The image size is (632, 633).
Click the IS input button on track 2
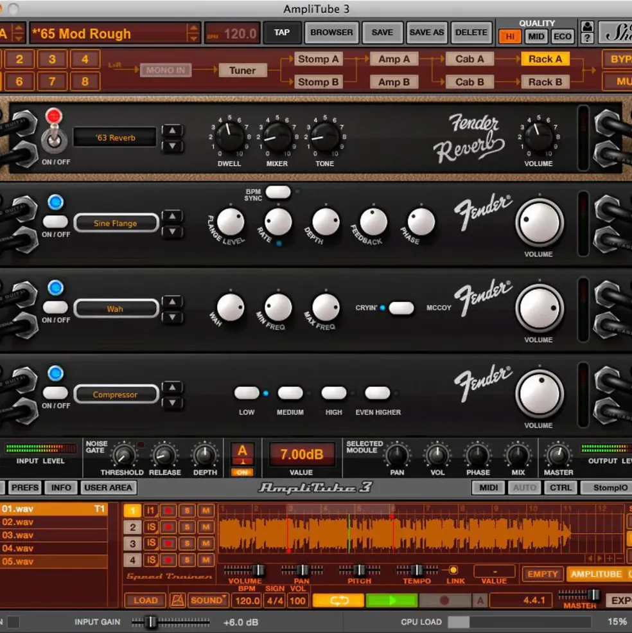(150, 527)
